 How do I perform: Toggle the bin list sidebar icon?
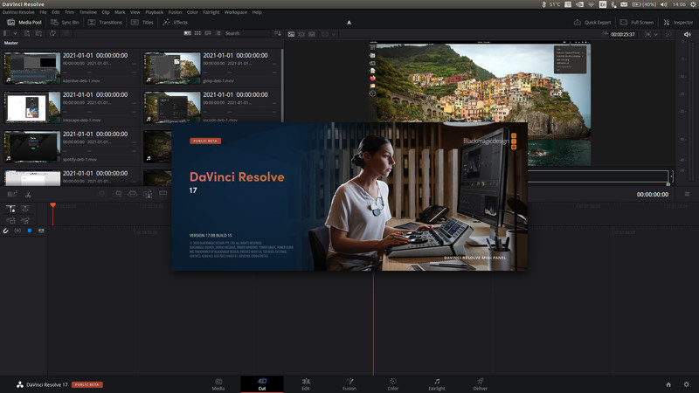(x=6, y=33)
